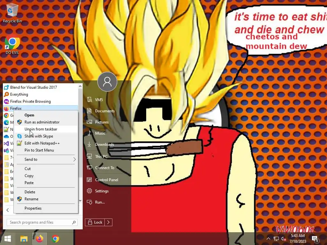Open Firefox Private Browsing entry
The image size is (327, 245).
tap(41, 101)
